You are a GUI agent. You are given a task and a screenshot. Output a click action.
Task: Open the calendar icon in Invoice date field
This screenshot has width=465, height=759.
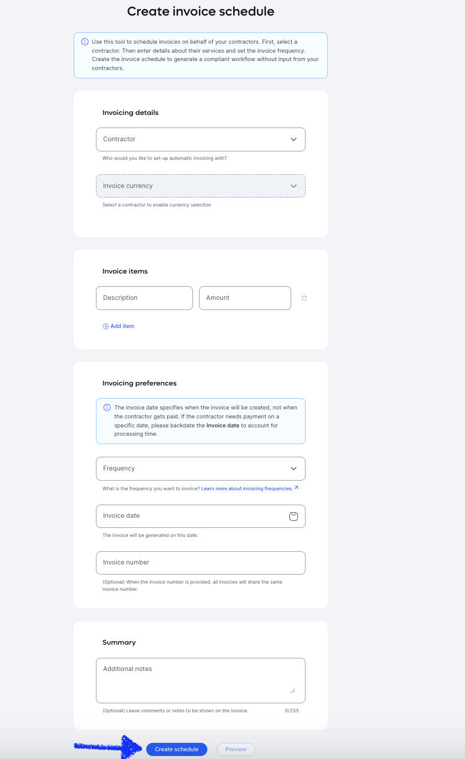[293, 516]
